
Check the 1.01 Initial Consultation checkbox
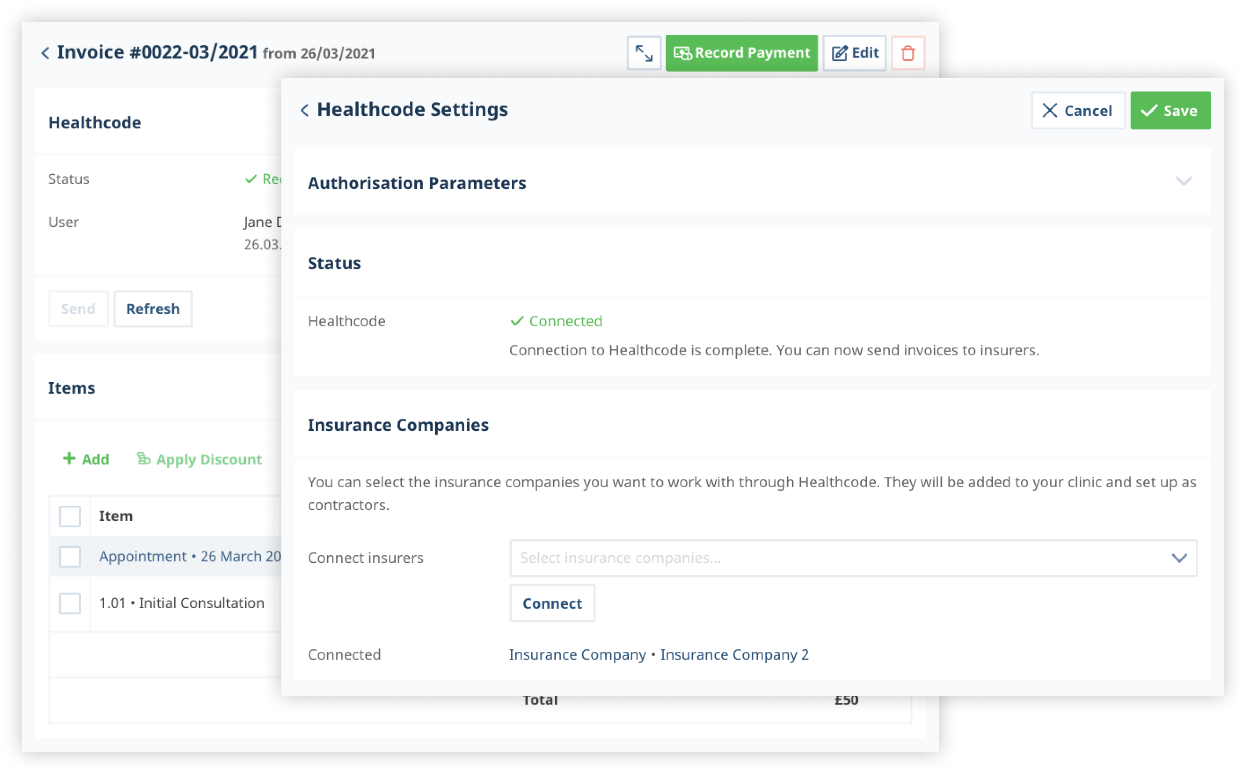(70, 603)
